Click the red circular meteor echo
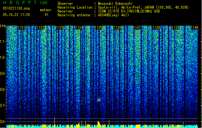The height and width of the screenshot is (128, 202). point(99,100)
